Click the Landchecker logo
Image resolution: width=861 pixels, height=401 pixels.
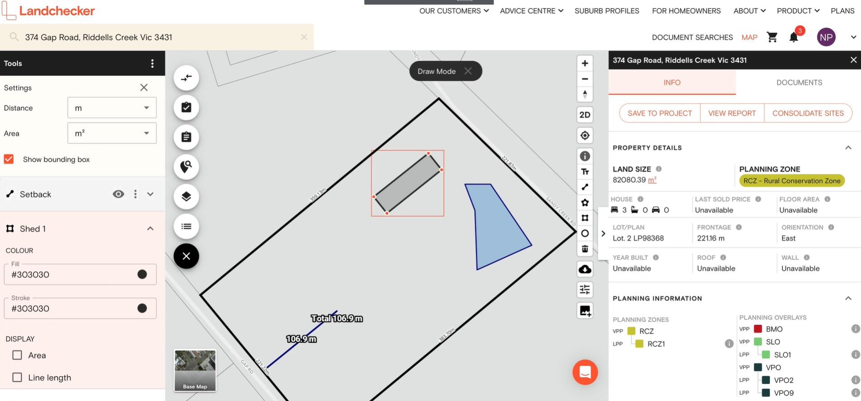coord(48,11)
